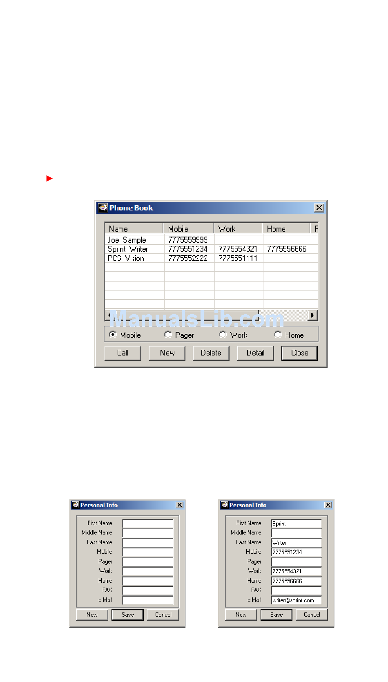Image resolution: width=388 pixels, height=682 pixels.
Task: Close the Phone Book window
Action: 319,208
